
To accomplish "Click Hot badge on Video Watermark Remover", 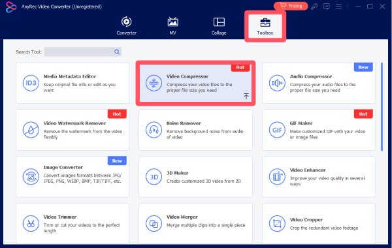I will pos(117,114).
